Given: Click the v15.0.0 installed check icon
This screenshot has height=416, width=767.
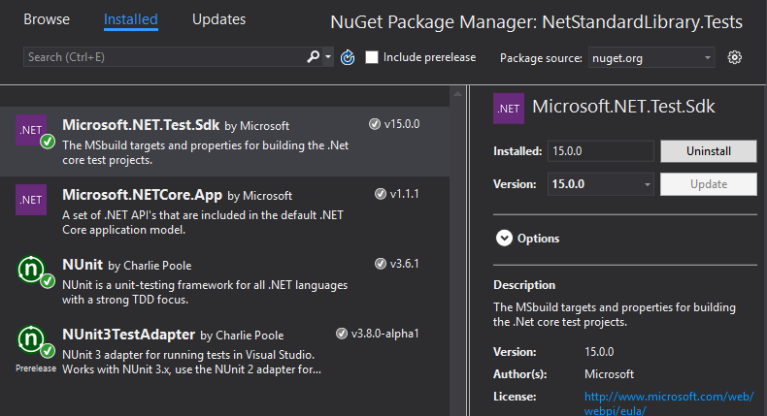Looking at the screenshot, I should click(374, 124).
